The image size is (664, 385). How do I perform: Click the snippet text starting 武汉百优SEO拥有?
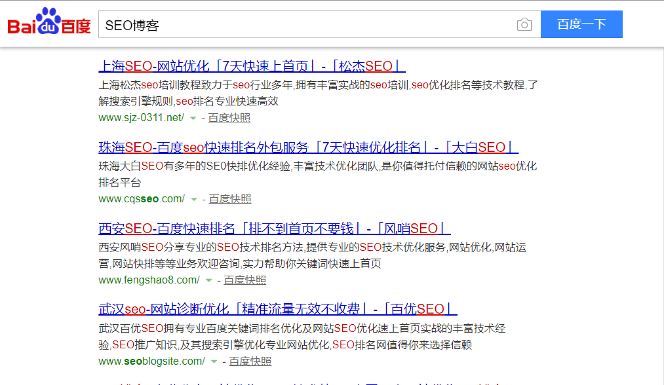point(302,337)
